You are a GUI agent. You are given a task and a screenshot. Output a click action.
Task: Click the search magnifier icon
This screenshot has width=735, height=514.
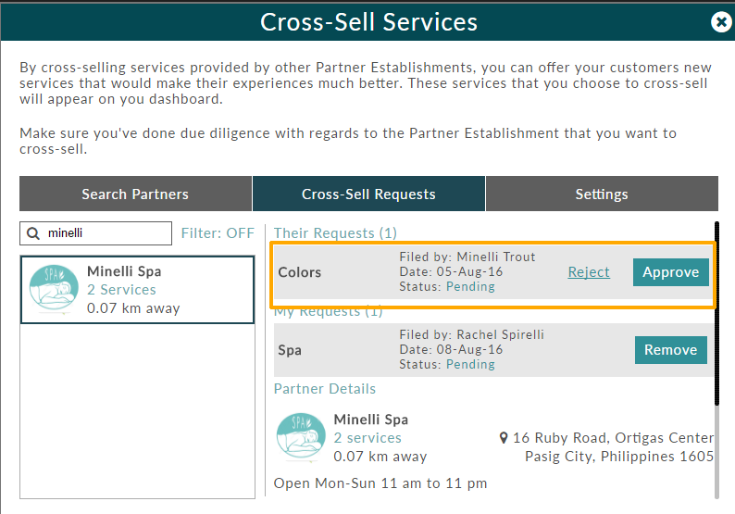coord(32,233)
